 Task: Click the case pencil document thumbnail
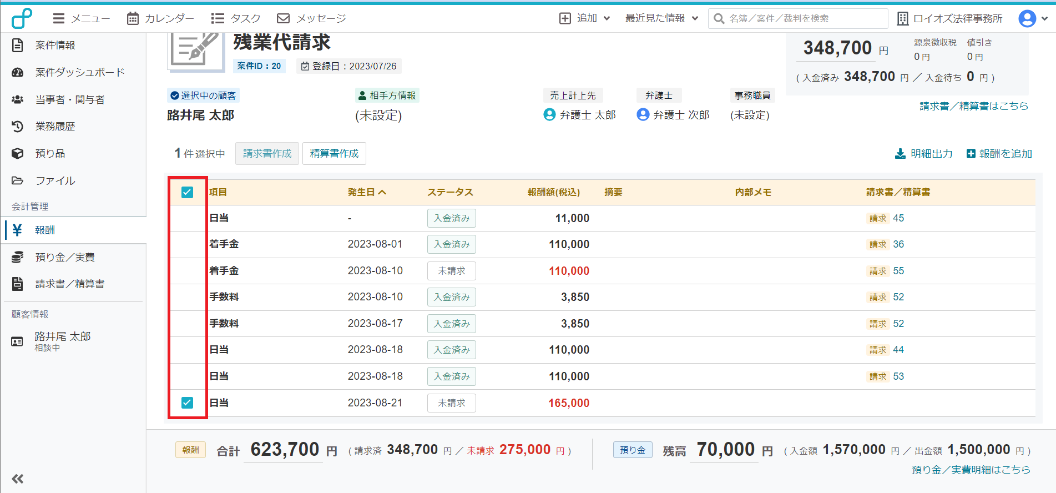click(196, 52)
